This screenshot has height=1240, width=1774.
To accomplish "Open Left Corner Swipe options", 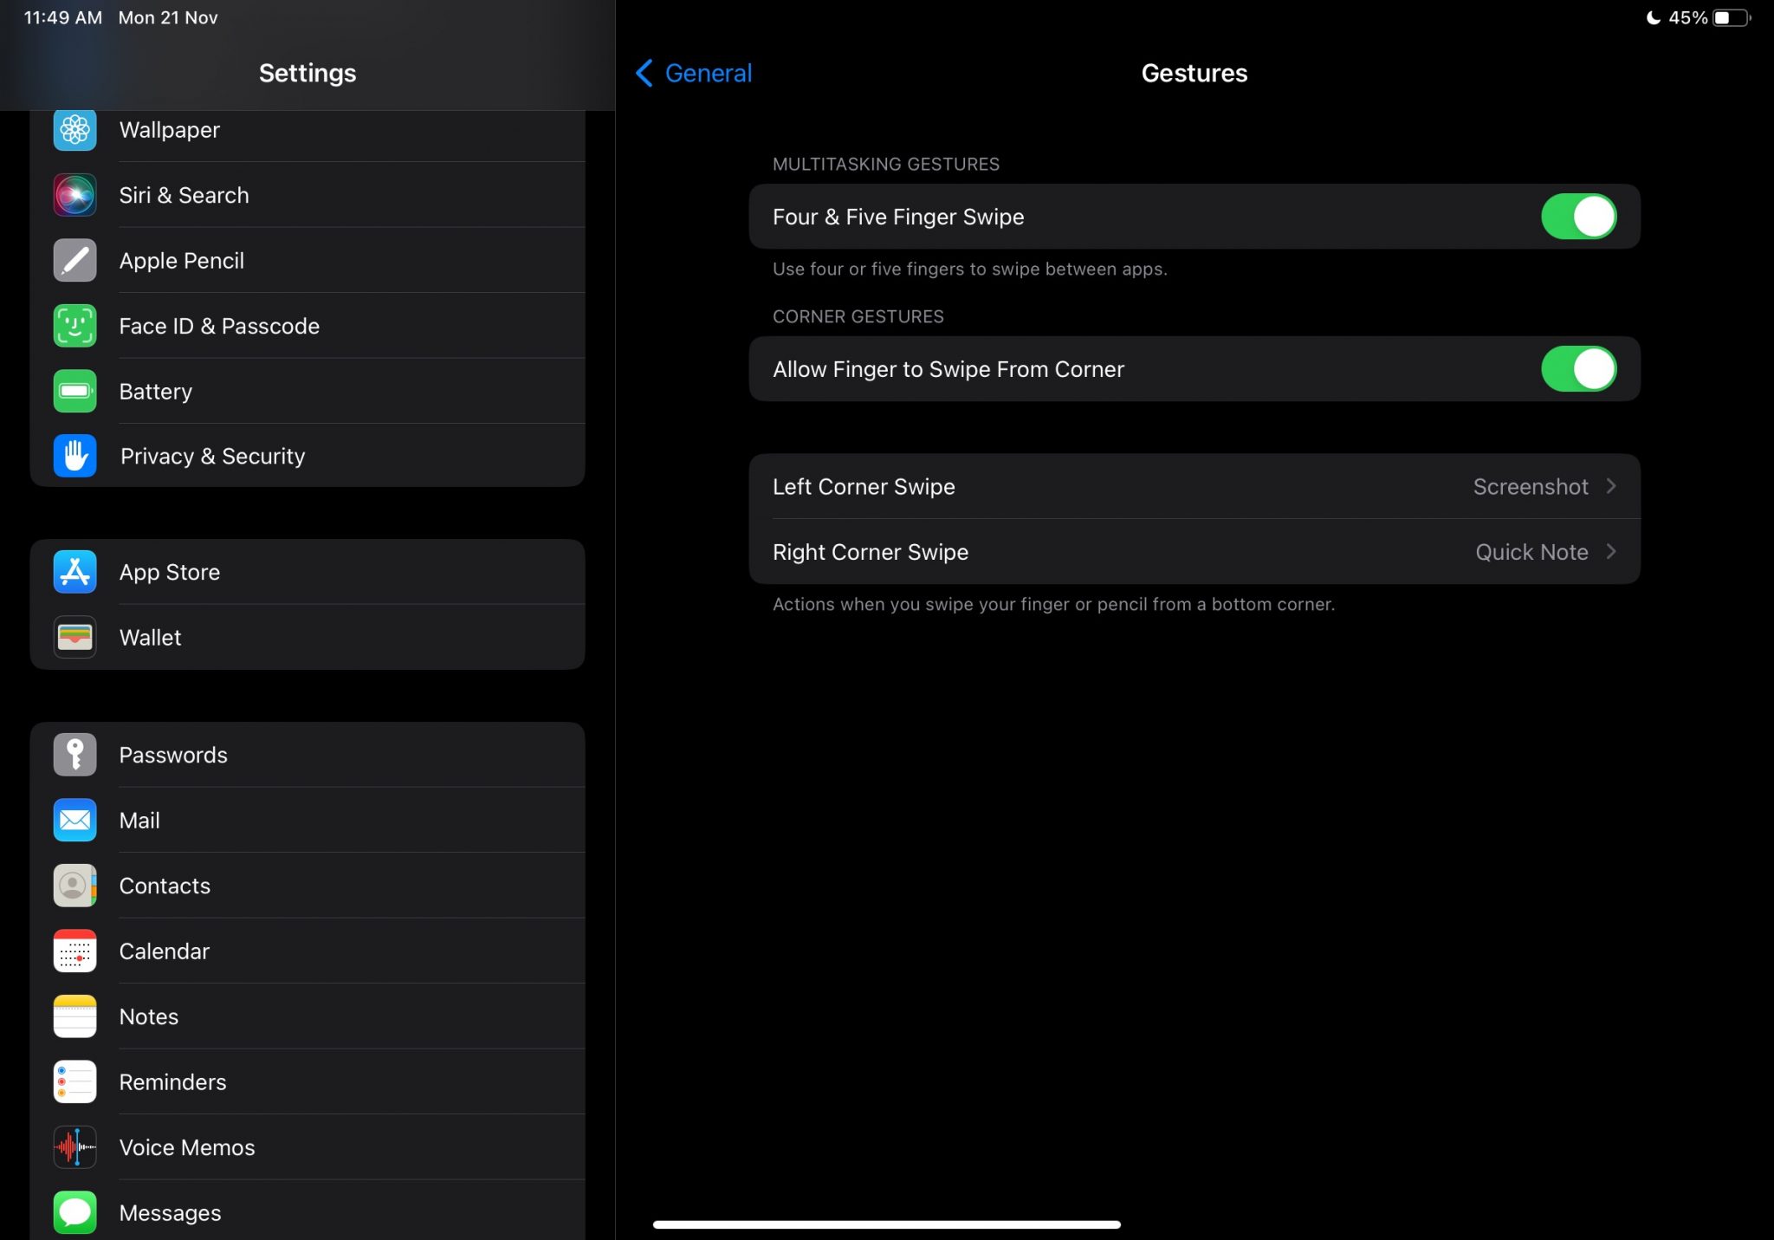I will (1195, 486).
